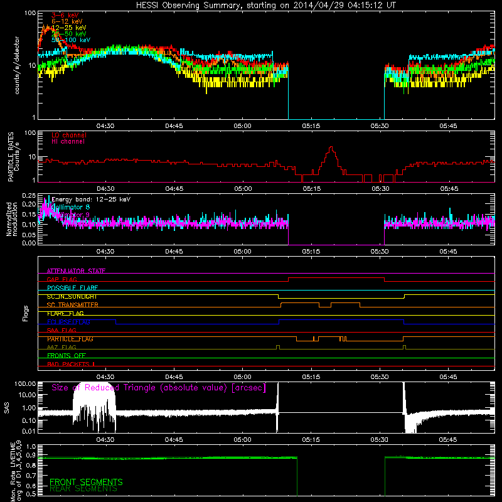Click the FRONT SEGMENTS legend label
Screen dimensions: 502x502
point(86,482)
